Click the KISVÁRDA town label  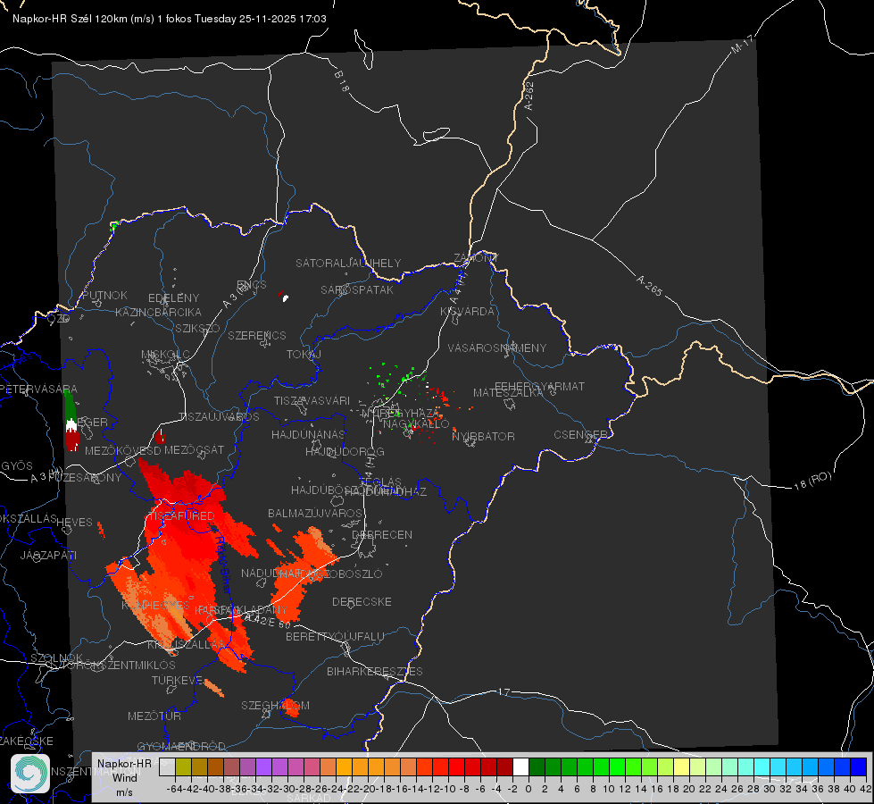(x=467, y=312)
